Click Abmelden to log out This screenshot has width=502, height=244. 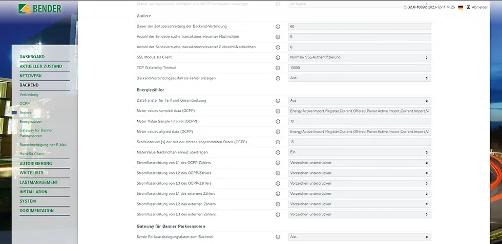coord(480,7)
